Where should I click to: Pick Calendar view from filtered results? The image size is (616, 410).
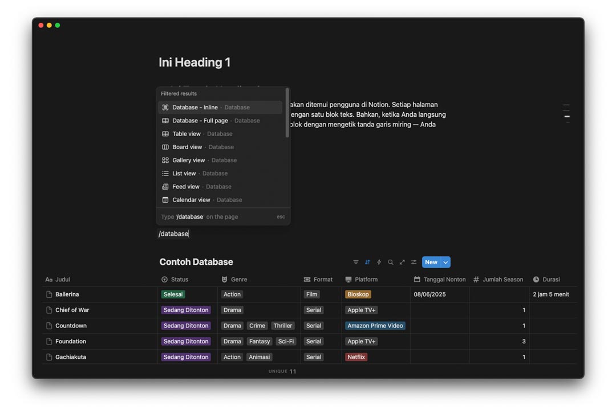[191, 200]
